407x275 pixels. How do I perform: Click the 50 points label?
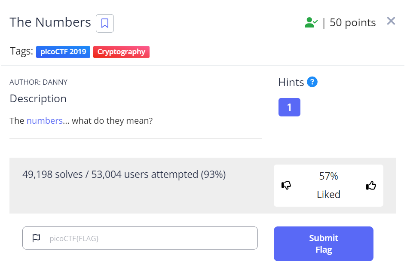point(352,23)
